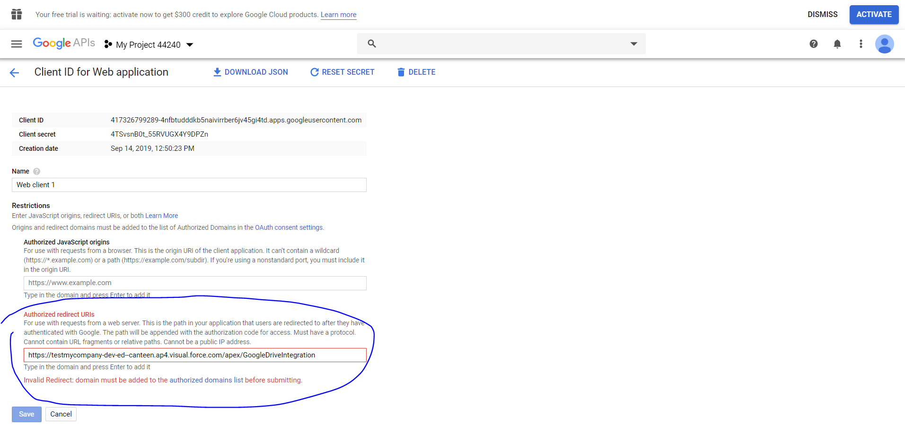Click inside the top search box
905x443 pixels.
[501, 43]
